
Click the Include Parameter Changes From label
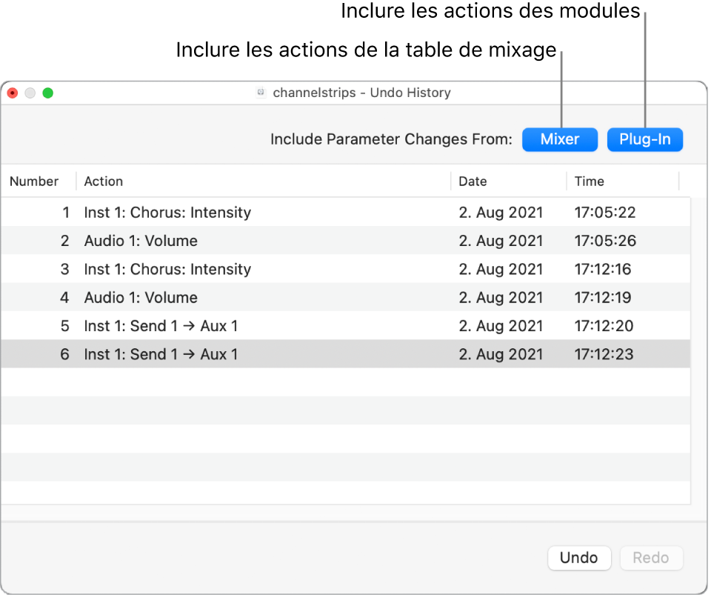pos(391,139)
